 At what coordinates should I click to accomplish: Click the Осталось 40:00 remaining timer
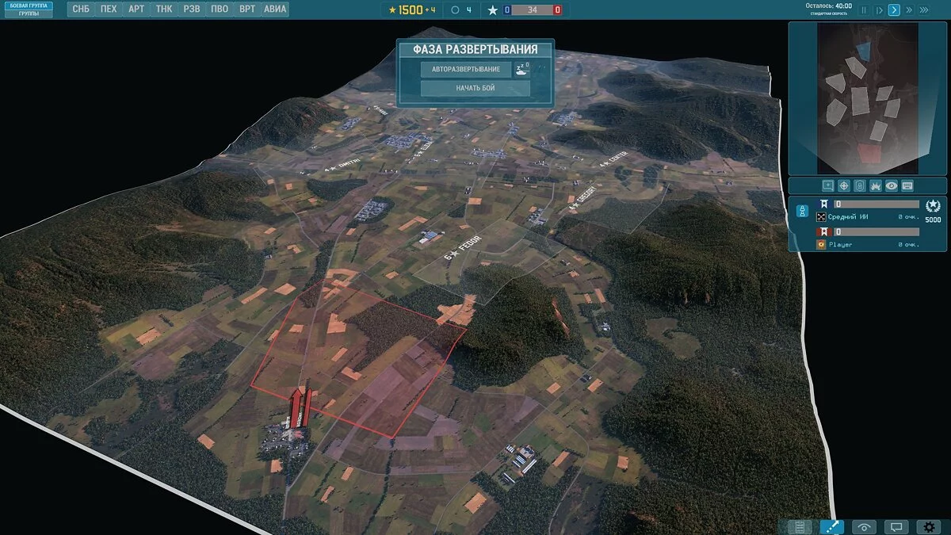click(828, 6)
